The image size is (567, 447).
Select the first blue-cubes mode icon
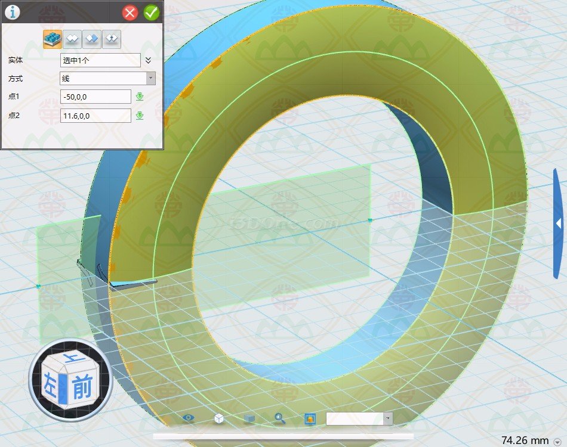pyautogui.click(x=53, y=39)
